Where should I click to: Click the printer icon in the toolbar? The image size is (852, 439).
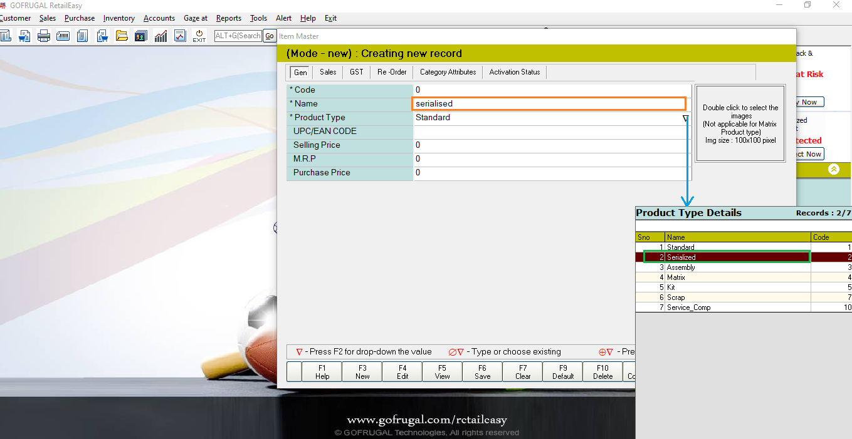click(43, 36)
